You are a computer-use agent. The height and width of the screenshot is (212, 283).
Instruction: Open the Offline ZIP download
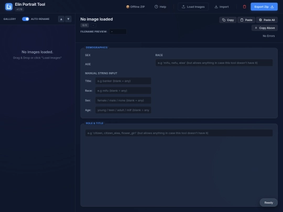click(135, 7)
